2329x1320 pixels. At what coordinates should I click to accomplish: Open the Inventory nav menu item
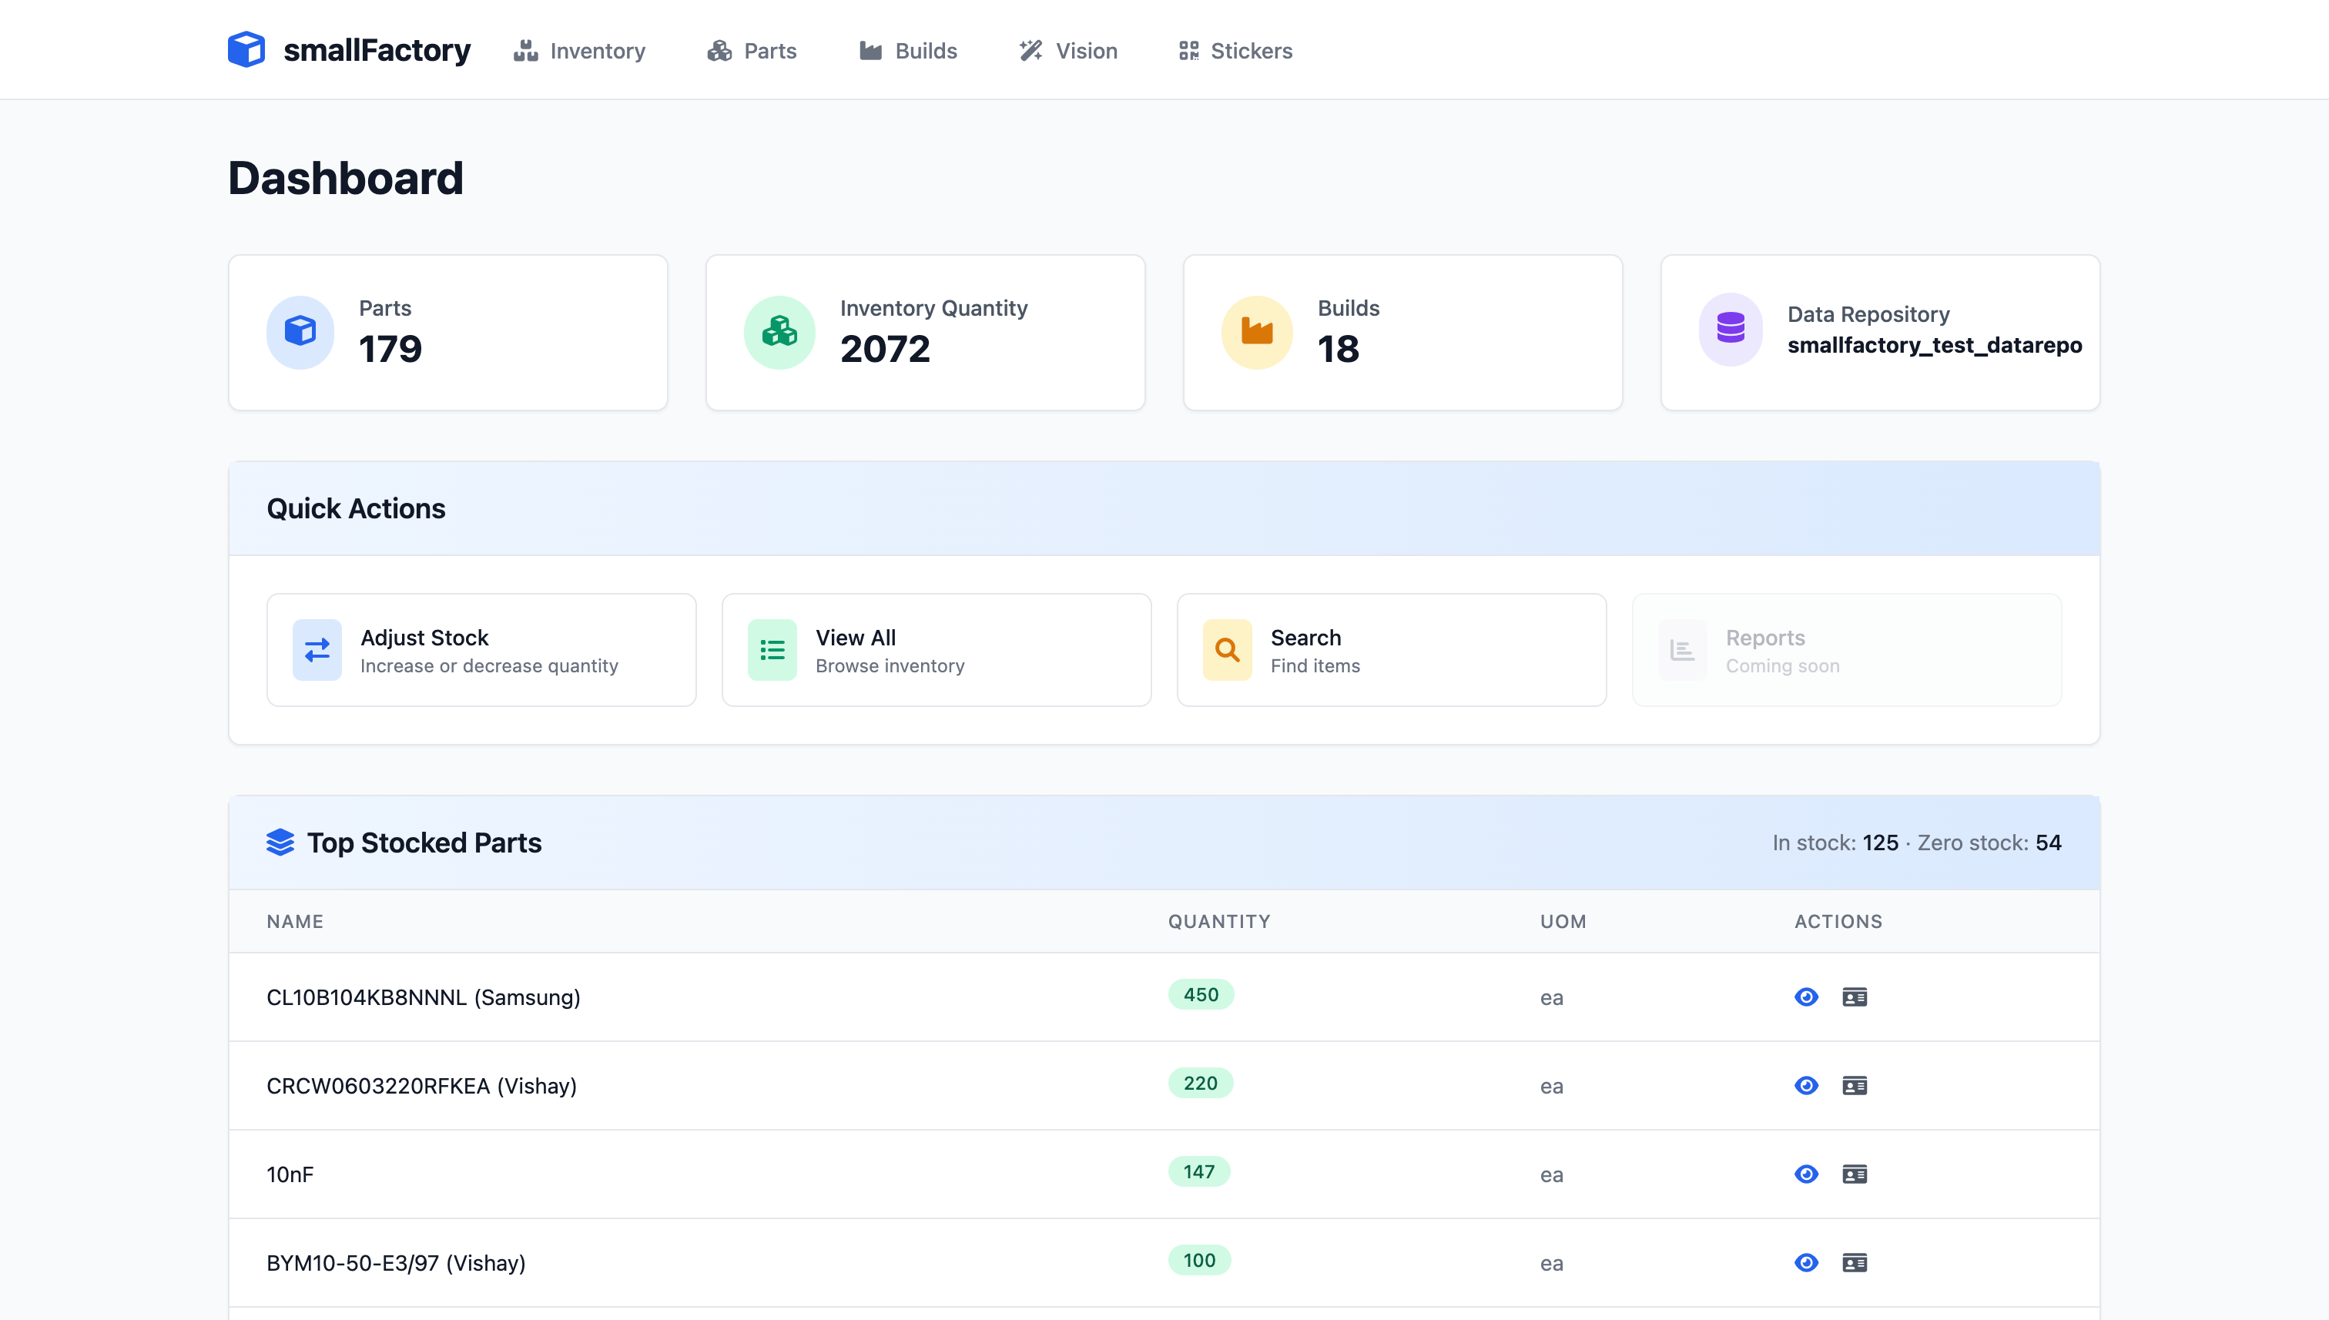579,51
